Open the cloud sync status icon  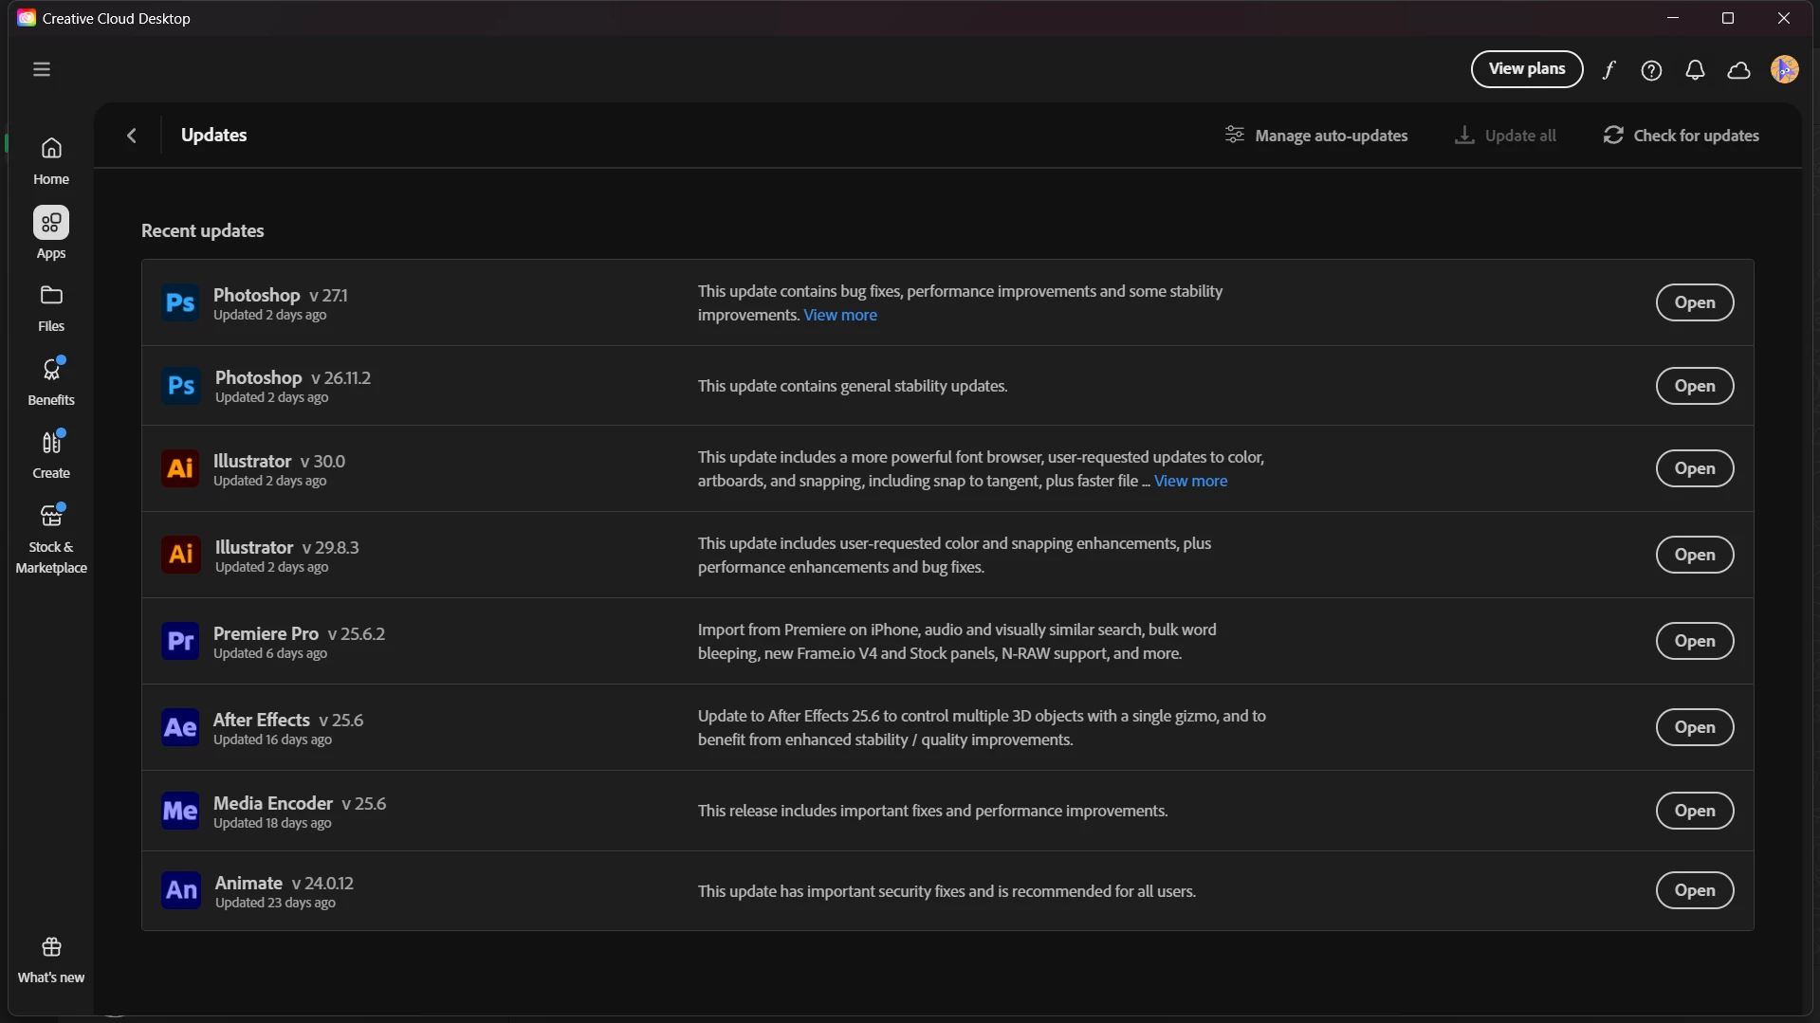pos(1738,70)
